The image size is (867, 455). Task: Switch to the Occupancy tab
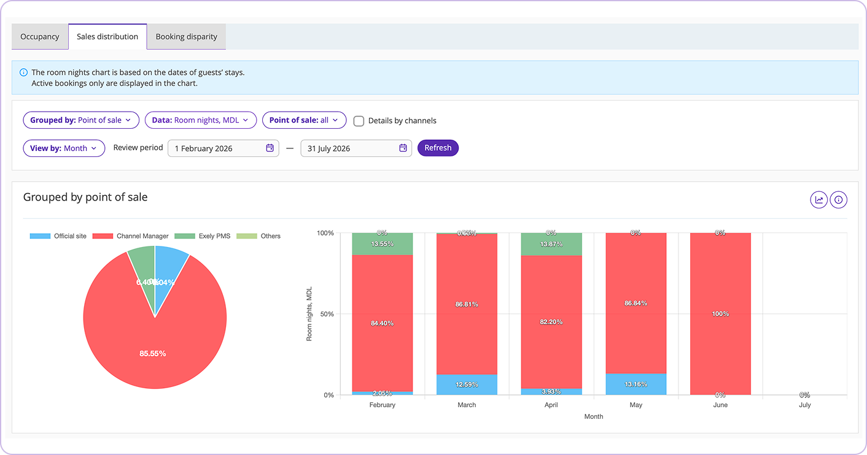click(x=40, y=37)
